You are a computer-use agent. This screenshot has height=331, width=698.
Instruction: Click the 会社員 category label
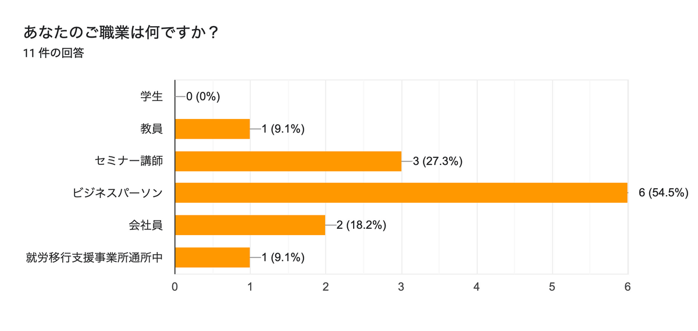click(x=145, y=225)
